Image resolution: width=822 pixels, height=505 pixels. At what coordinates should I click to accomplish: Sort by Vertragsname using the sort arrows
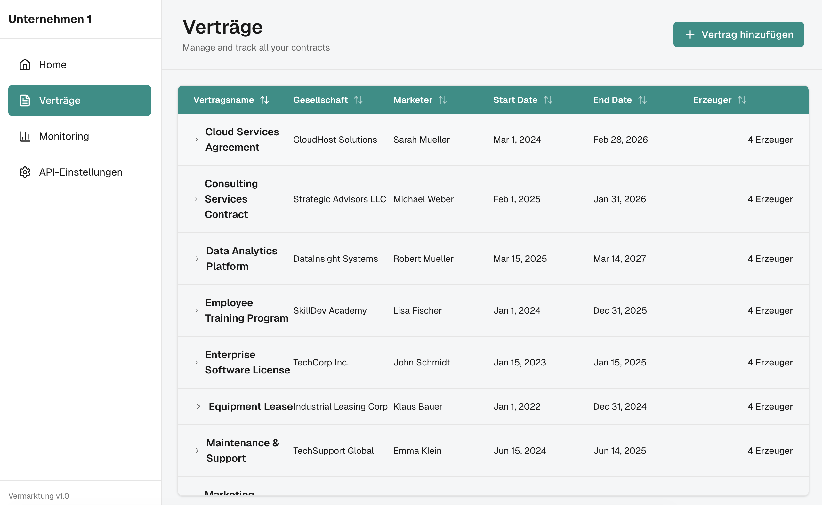pyautogui.click(x=264, y=100)
